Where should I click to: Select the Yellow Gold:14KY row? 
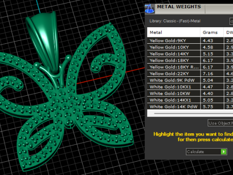[x=190, y=54]
